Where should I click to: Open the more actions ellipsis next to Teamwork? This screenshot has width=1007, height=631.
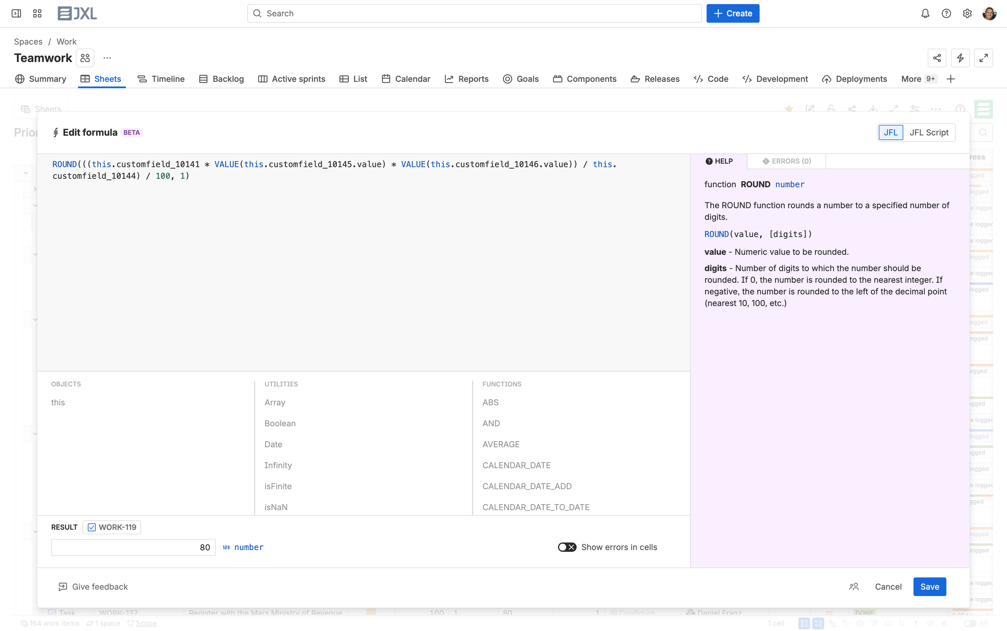[x=107, y=58]
